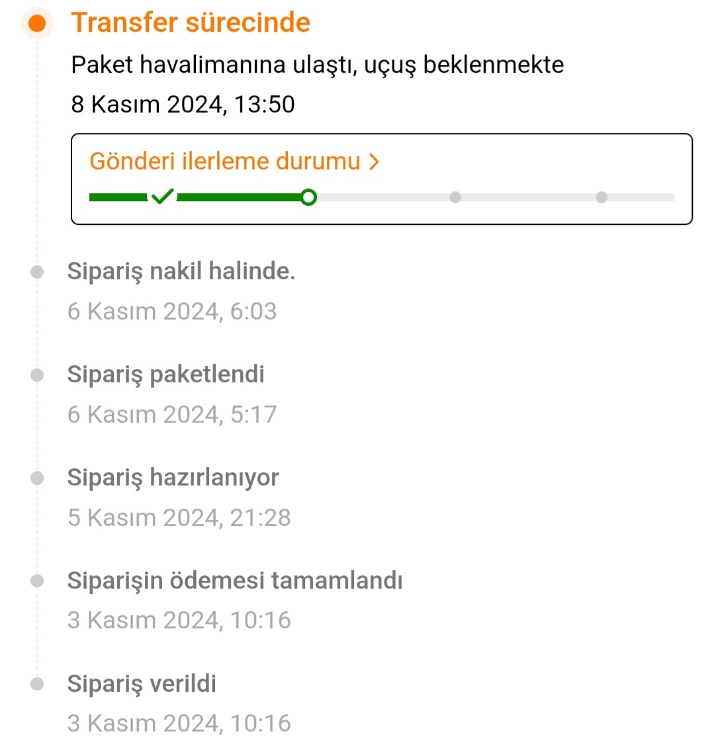This screenshot has width=712, height=746.
Task: Select the Sipariş hazırlanıyor entry
Action: coord(173,477)
